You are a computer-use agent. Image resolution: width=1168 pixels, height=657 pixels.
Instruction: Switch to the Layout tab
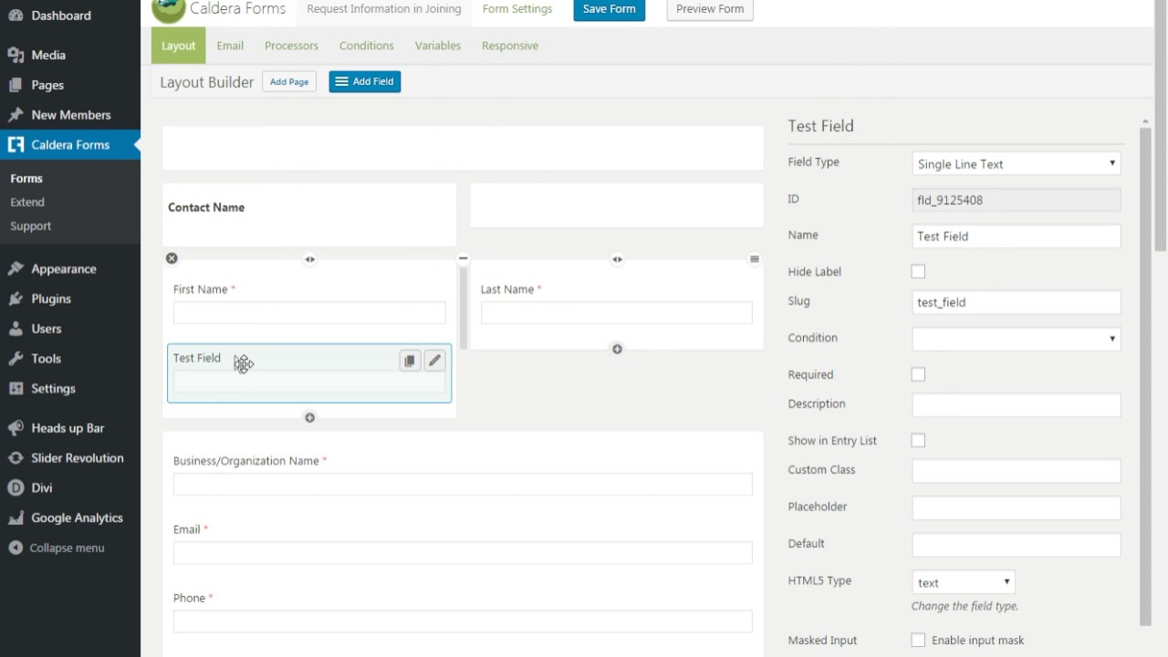click(x=178, y=46)
